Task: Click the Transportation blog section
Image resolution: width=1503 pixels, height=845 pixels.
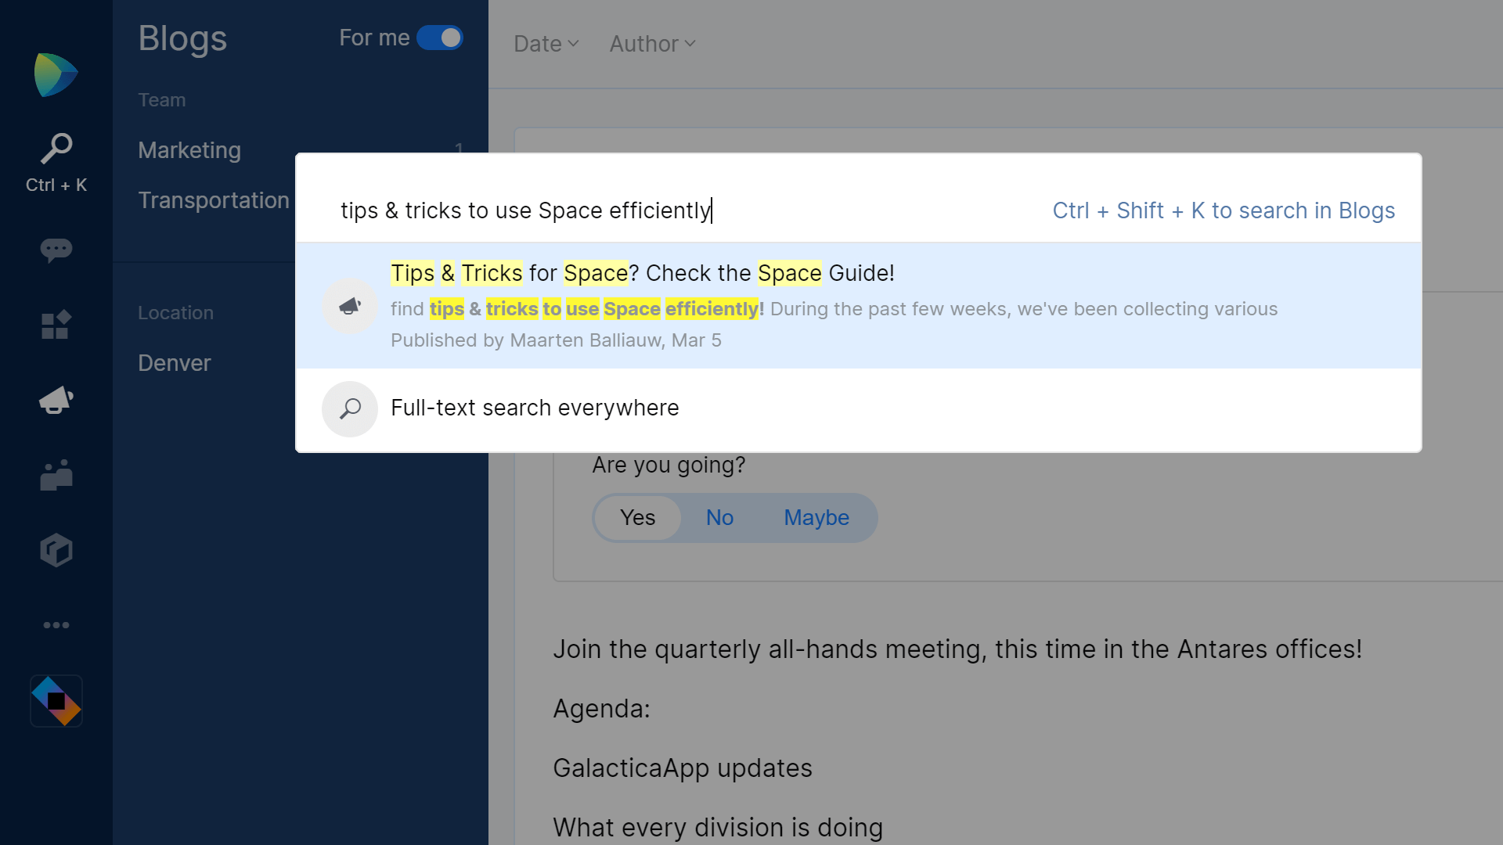Action: coord(214,200)
